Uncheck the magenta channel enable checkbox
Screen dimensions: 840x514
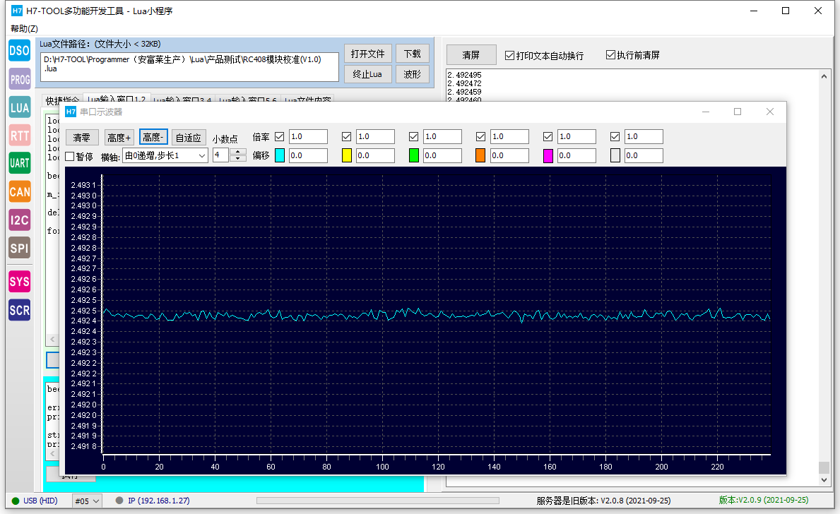click(548, 136)
